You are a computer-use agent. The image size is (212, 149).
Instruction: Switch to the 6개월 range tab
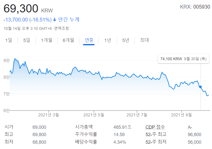[68, 40]
